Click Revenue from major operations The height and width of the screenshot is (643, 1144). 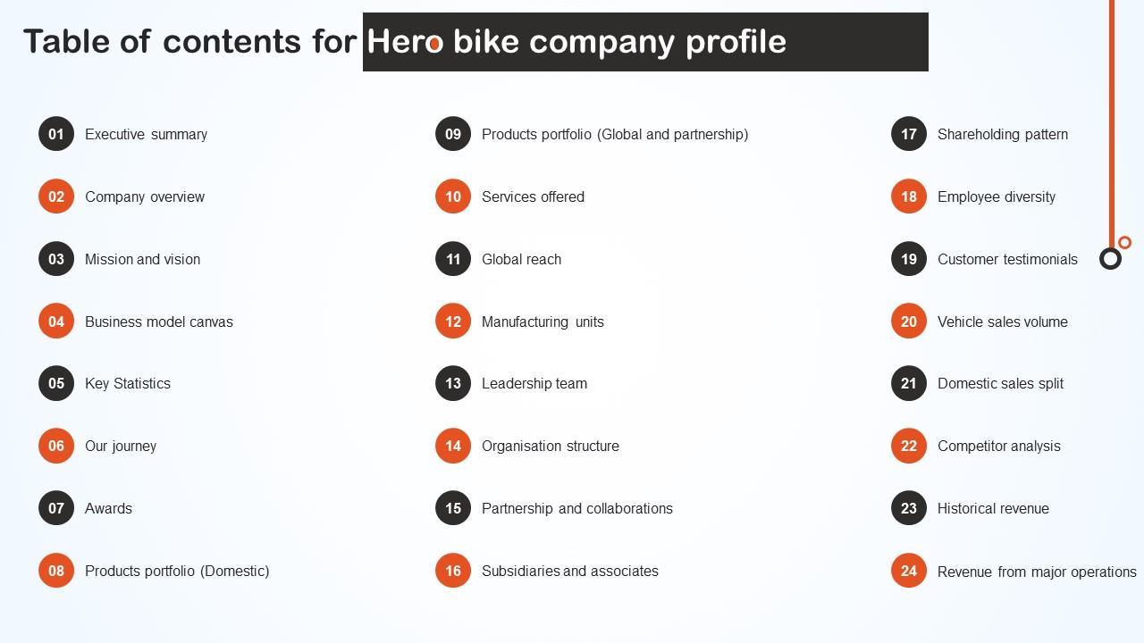[1037, 572]
